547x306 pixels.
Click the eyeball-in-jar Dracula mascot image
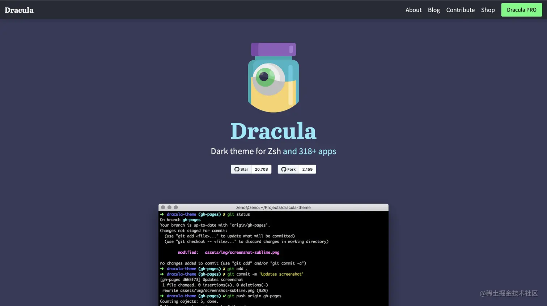[x=273, y=78]
